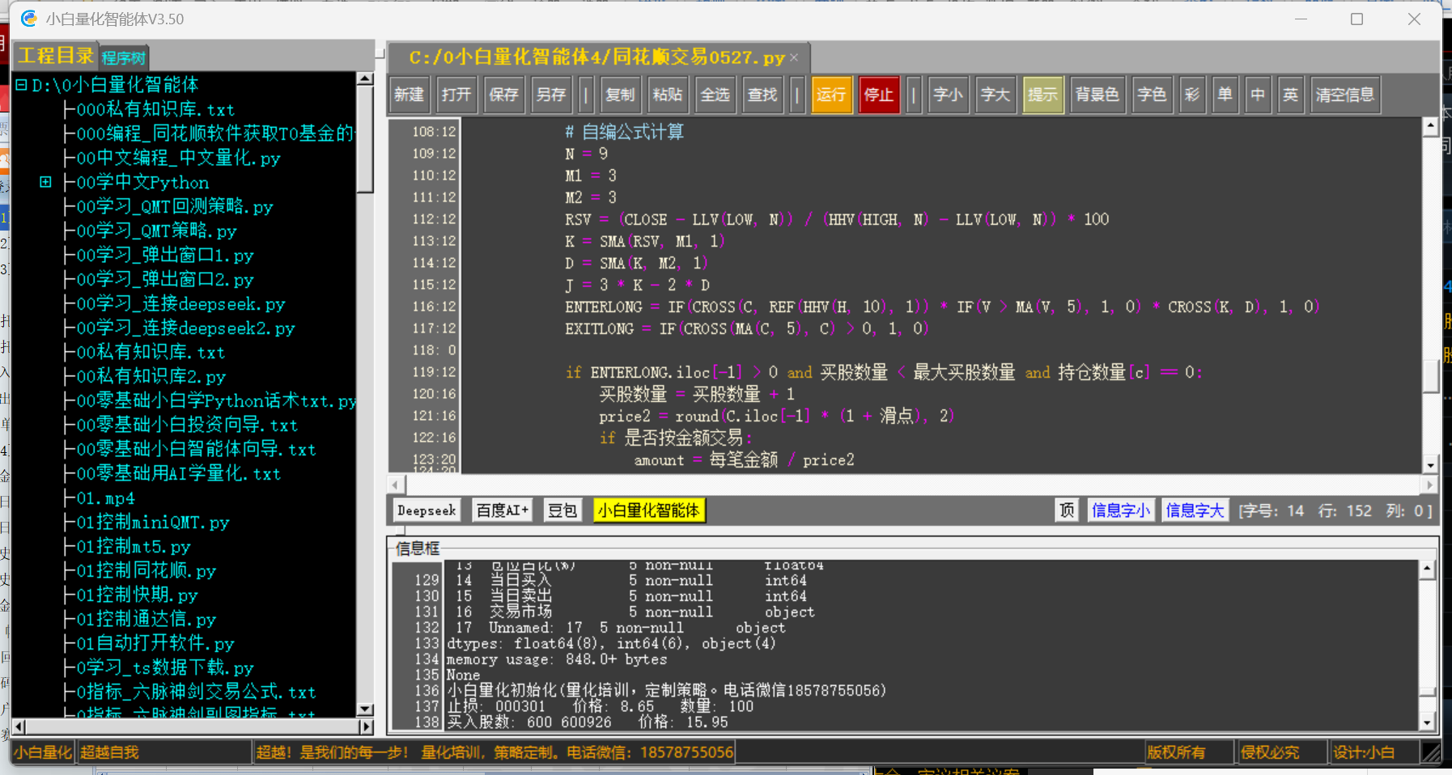
Task: Select English language with the 英 button
Action: pyautogui.click(x=1290, y=95)
